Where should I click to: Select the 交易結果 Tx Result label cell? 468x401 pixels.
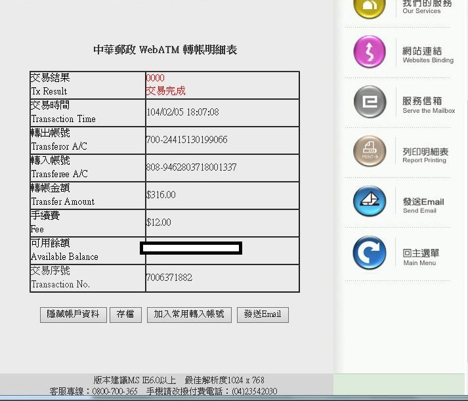click(88, 85)
